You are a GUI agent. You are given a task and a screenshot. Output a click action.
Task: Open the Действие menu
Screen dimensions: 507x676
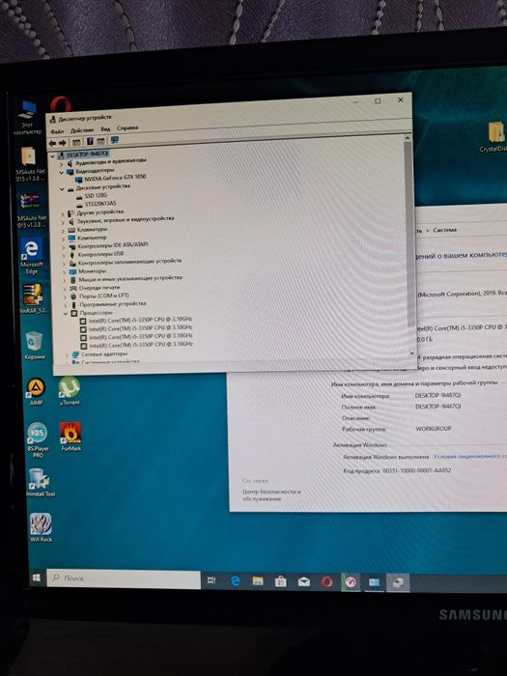pyautogui.click(x=82, y=130)
